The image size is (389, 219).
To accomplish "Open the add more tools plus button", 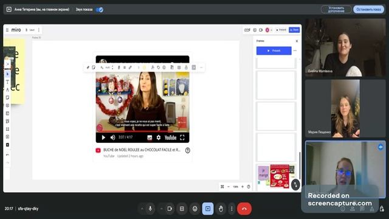I will tap(7, 145).
